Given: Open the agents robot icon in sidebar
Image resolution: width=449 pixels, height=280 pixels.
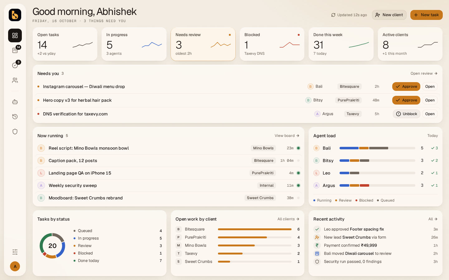Looking at the screenshot, I should 15,102.
